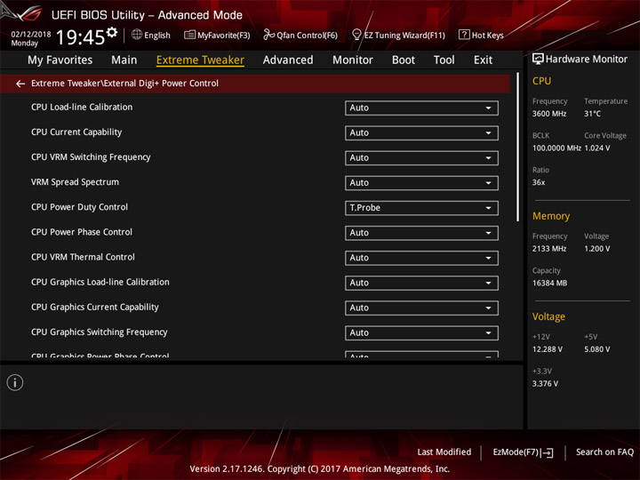Click the back arrow to Extreme Tweaker
Image resolution: width=640 pixels, height=480 pixels.
(x=20, y=84)
